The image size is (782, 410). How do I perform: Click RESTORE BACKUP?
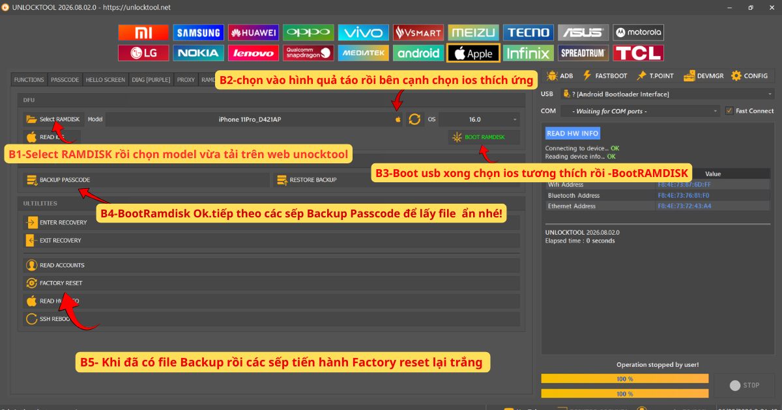(x=396, y=180)
